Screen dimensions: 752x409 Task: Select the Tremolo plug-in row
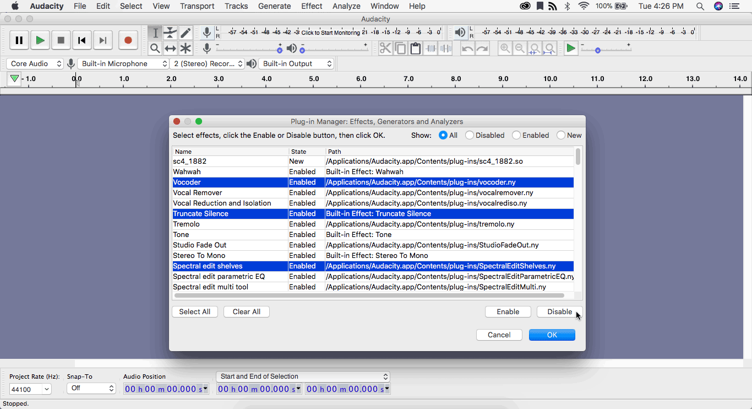230,224
